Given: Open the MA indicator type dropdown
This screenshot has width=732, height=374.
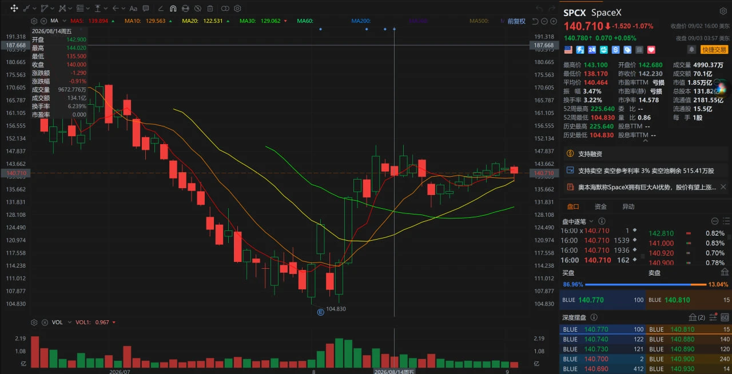Looking at the screenshot, I should (x=64, y=21).
